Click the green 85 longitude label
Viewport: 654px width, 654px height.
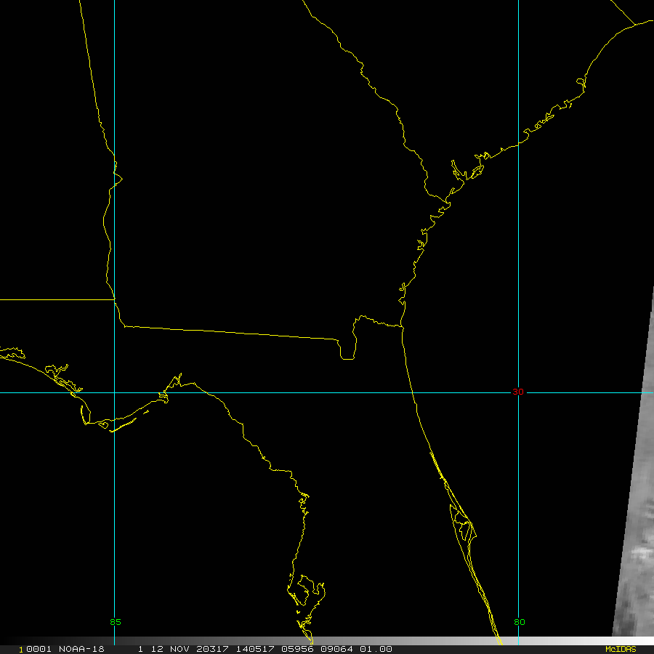click(x=115, y=622)
